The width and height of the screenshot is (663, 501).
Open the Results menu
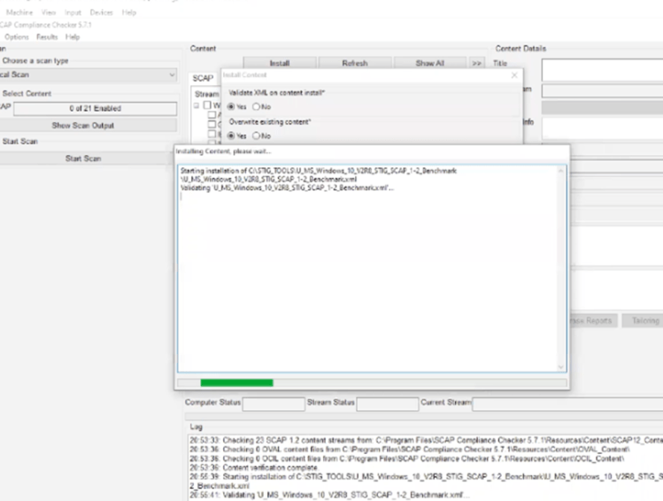click(47, 37)
